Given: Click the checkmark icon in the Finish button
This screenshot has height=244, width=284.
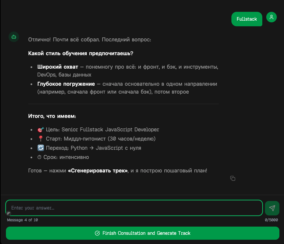Looking at the screenshot, I should click(97, 233).
